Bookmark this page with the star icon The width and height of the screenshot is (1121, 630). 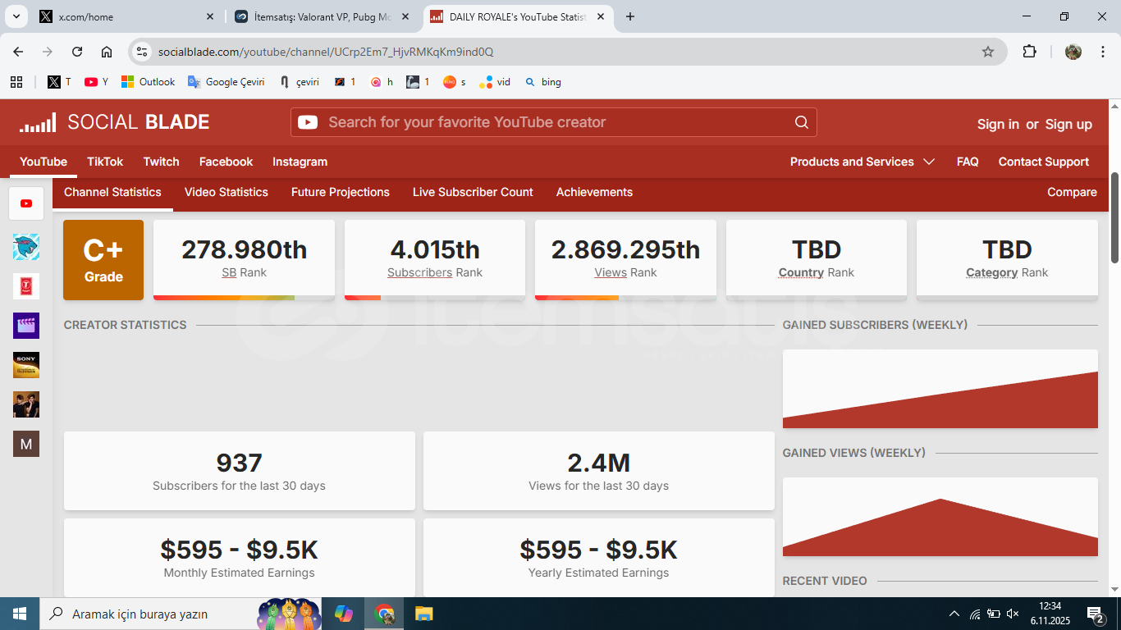[988, 52]
